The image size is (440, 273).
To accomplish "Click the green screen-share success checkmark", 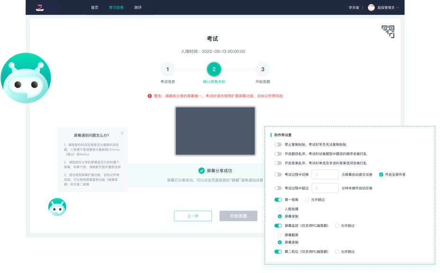I will point(202,171).
